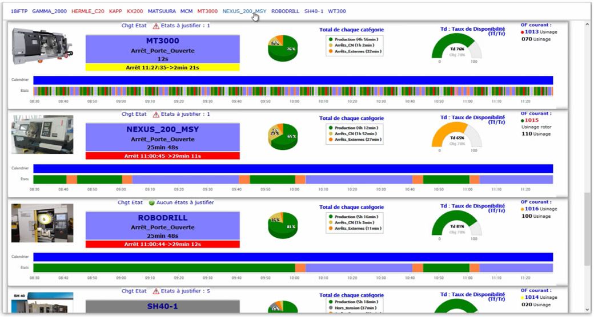Screen dimensions: 594x317
Task: Click the ROBODRILL category pie chart
Action: coord(282,225)
